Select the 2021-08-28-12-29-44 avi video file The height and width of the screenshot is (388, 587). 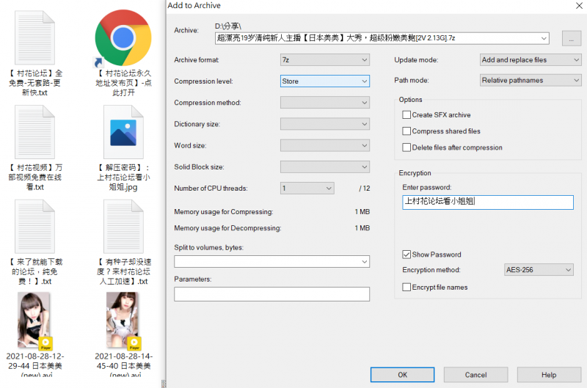coord(34,320)
